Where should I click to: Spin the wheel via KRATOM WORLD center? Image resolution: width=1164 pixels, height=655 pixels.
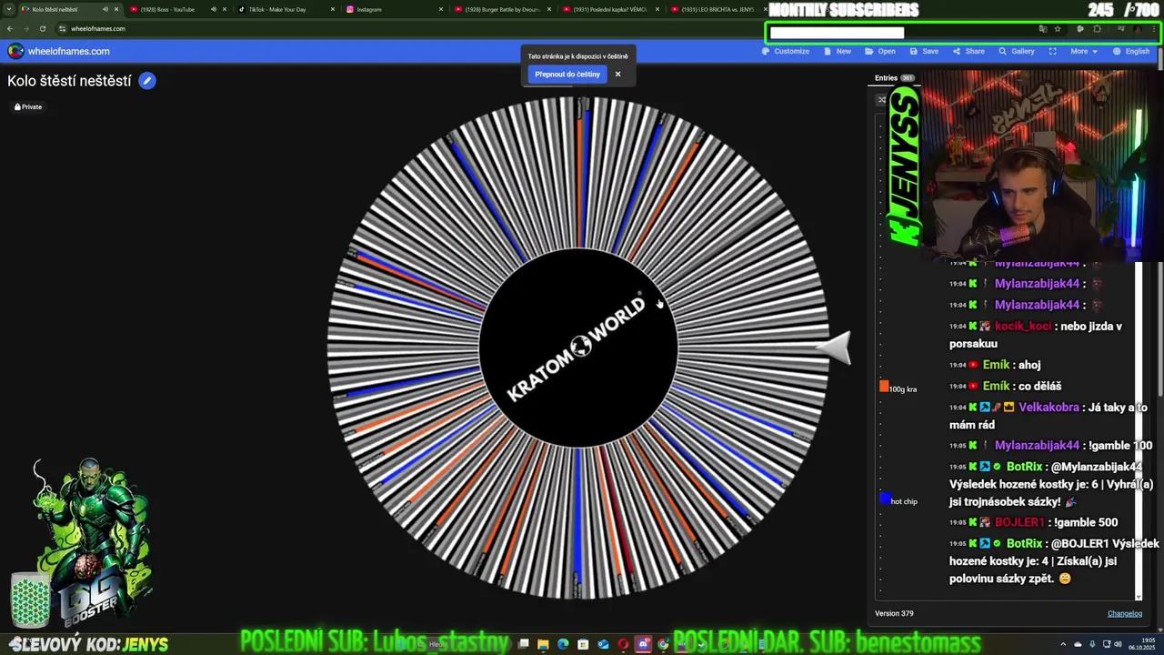tap(578, 348)
